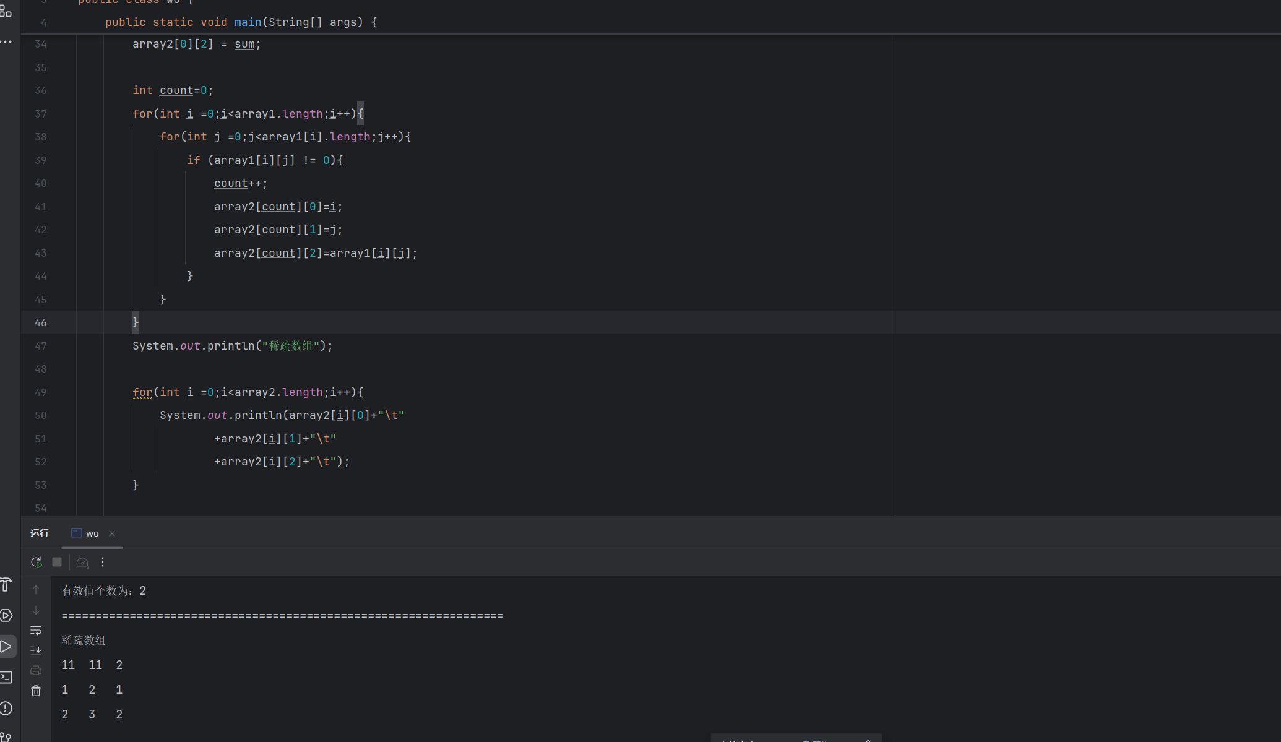This screenshot has height=742, width=1281.
Task: Click 'int count=0;' on line 36
Action: click(173, 90)
